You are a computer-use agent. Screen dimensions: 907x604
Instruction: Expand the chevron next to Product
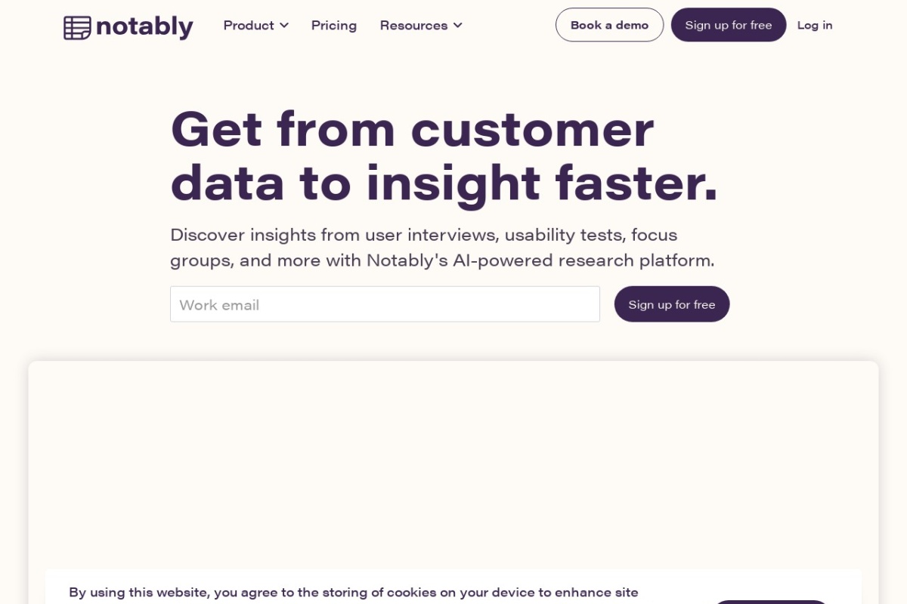[284, 26]
